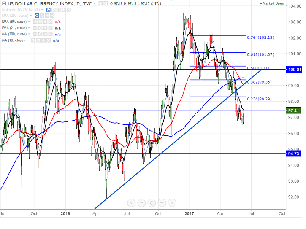Click the Ichimoku (9, 26, 52, 26) legend label
This screenshot has height=229, width=306.
coord(21,10)
